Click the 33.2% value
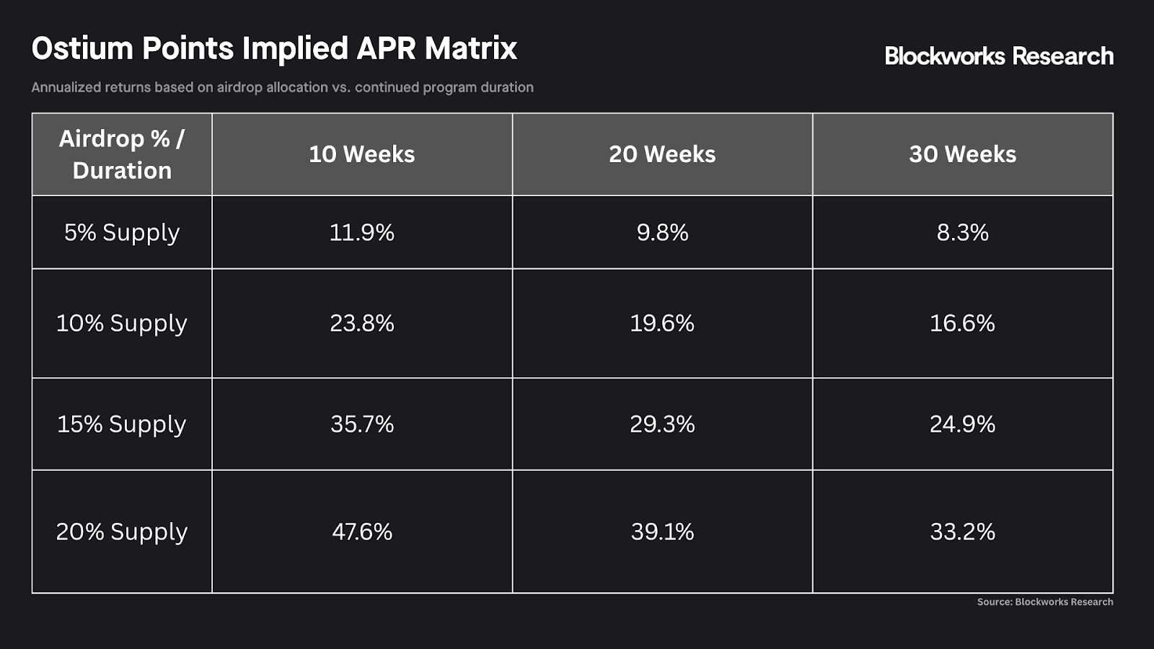The height and width of the screenshot is (649, 1154). click(x=962, y=531)
